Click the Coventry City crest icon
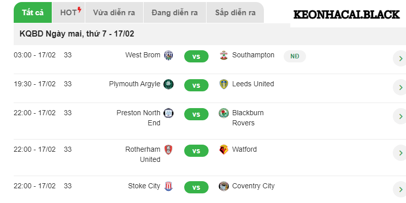The width and height of the screenshot is (406, 203). 223,186
